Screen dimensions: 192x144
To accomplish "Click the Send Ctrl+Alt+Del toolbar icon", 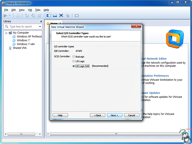I will [x=18, y=16].
